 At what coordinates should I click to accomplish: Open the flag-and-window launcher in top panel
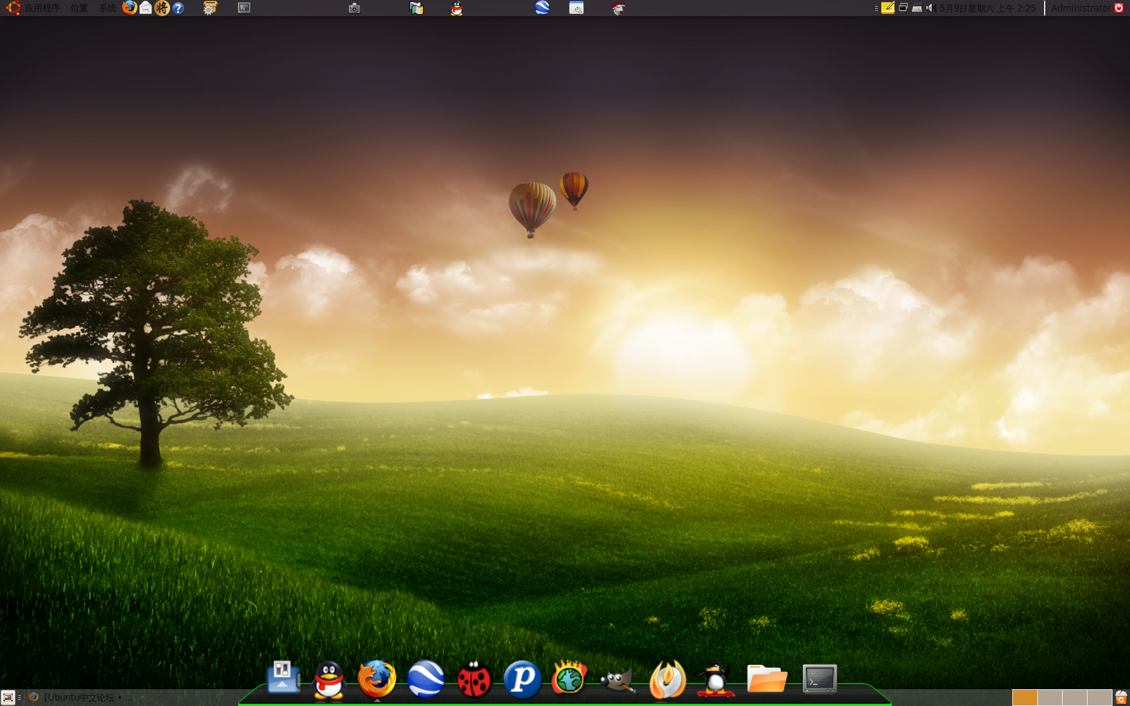[x=416, y=8]
